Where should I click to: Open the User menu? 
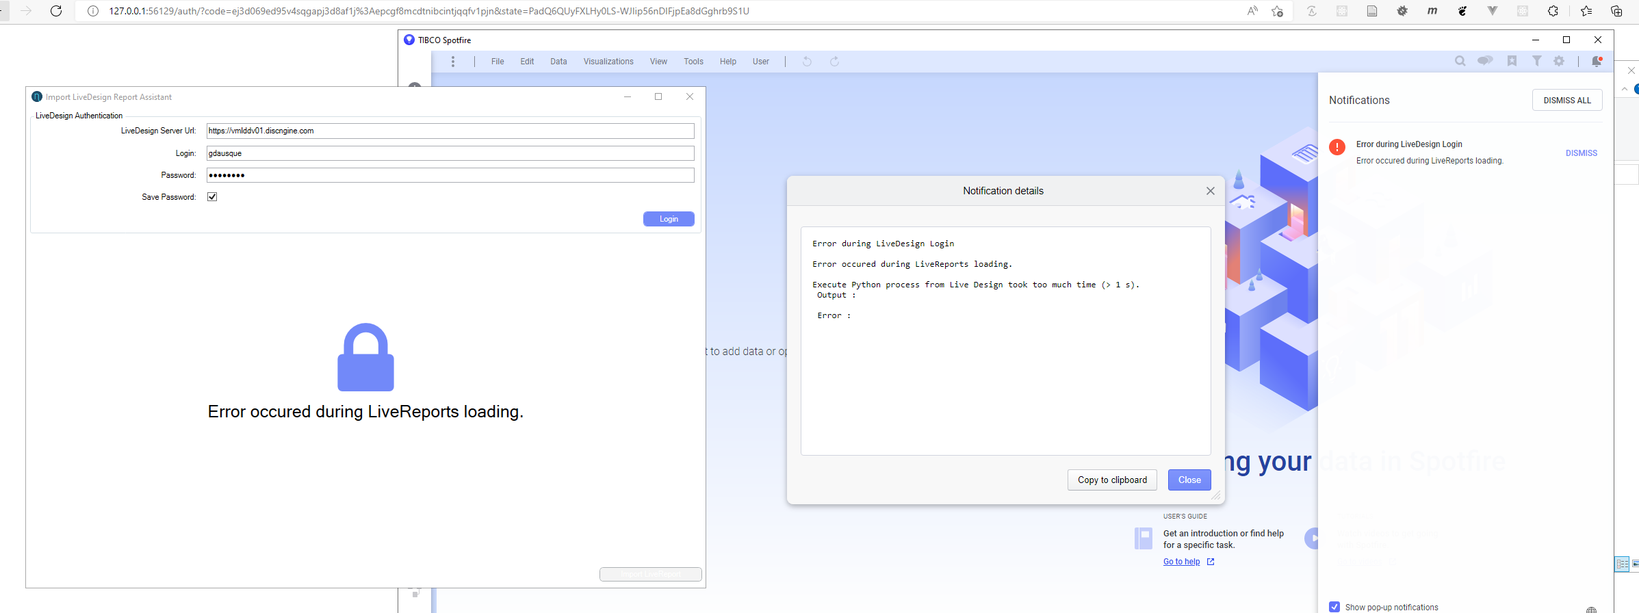point(761,62)
